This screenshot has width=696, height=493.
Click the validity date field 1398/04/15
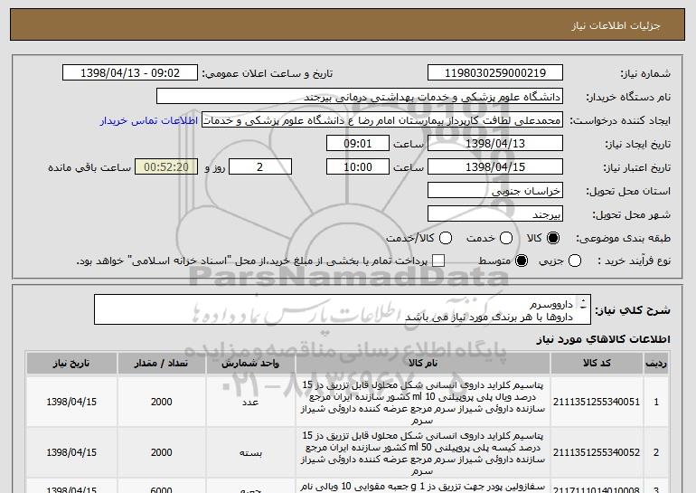coord(495,167)
